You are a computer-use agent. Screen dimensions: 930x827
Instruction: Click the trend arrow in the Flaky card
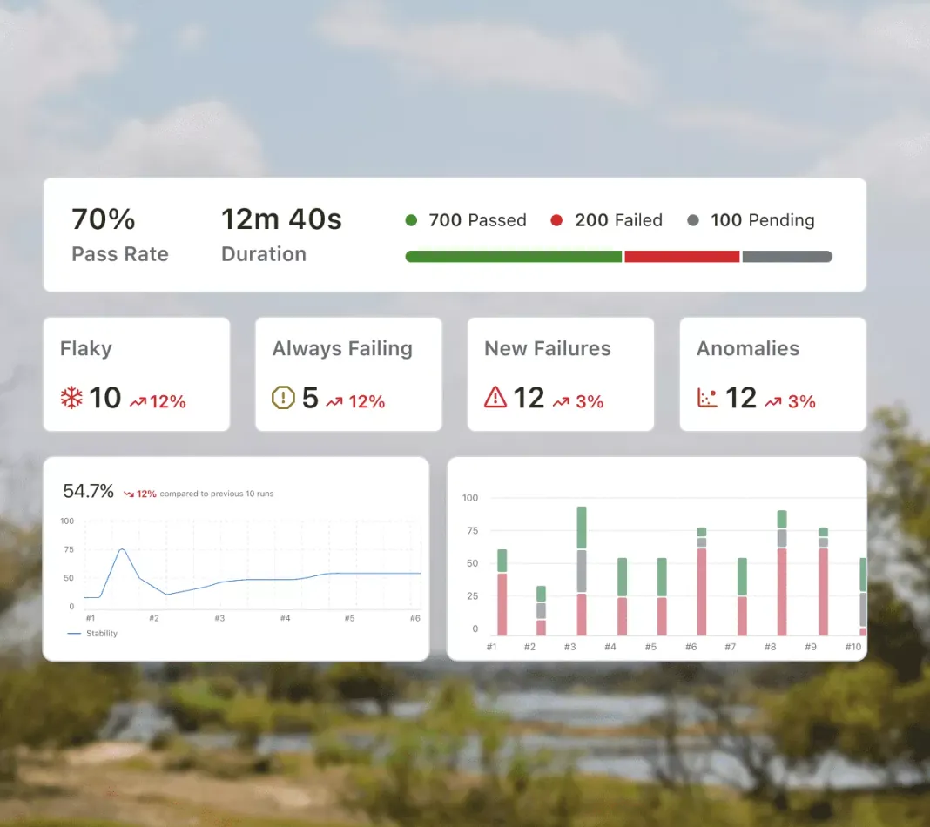[138, 402]
